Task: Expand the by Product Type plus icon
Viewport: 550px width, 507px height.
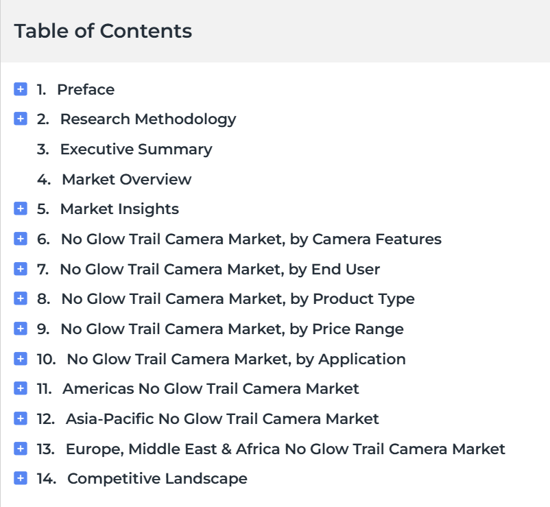Action: 21,298
